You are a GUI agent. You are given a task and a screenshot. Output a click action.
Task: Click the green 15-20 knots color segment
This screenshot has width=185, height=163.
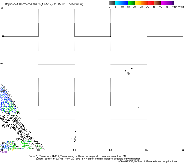coord(131,3)
